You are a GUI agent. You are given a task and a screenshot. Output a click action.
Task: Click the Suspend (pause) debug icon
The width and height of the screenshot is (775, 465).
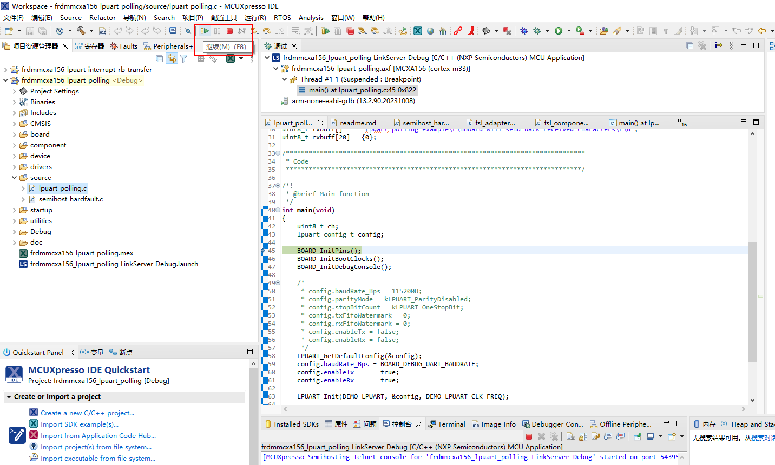tap(217, 31)
